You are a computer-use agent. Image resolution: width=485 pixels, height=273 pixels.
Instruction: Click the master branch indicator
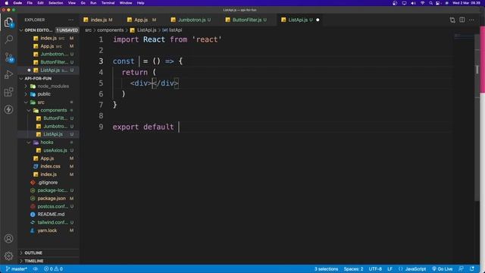coord(17,269)
